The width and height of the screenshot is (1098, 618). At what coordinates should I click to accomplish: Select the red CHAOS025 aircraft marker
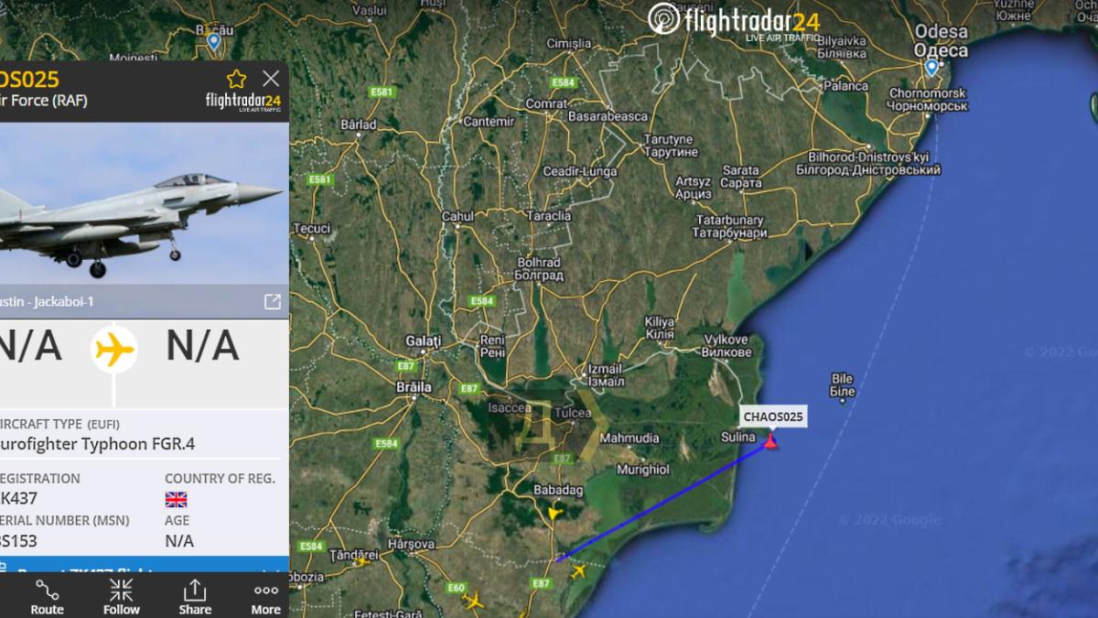click(770, 442)
